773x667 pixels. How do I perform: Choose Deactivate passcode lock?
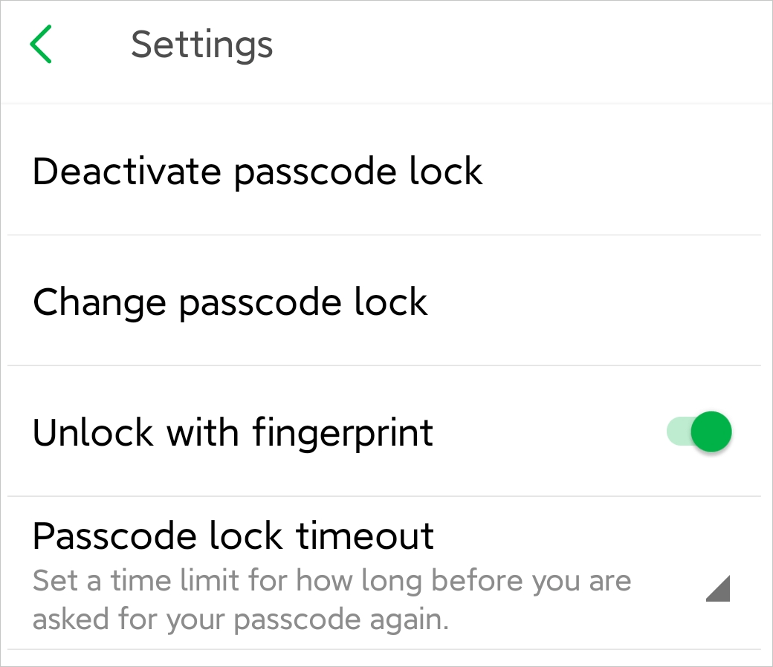pyautogui.click(x=258, y=172)
